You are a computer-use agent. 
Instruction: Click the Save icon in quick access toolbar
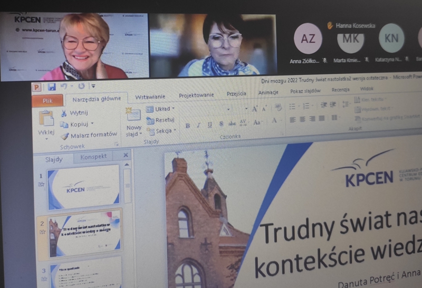click(x=51, y=87)
